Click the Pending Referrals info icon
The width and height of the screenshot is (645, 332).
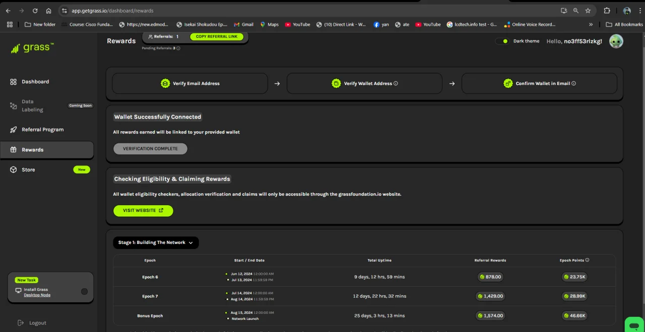click(x=178, y=48)
